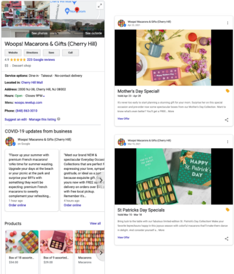Open the See outside street view thumbnail
The image size is (234, 274).
pos(77,28)
